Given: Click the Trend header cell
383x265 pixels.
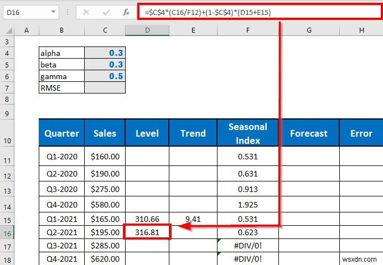Looking at the screenshot, I should tap(193, 133).
